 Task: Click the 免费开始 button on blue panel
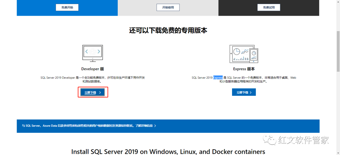pos(67,7)
